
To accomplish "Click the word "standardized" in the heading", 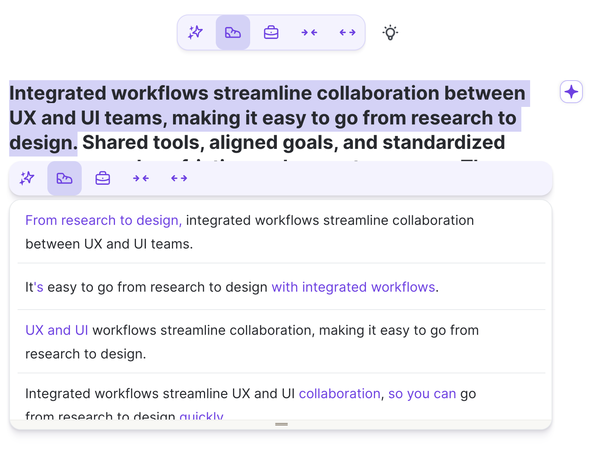I will coord(443,143).
